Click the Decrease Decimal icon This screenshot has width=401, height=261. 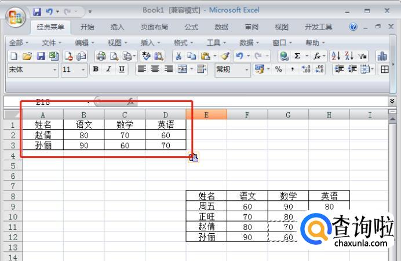pyautogui.click(x=319, y=69)
